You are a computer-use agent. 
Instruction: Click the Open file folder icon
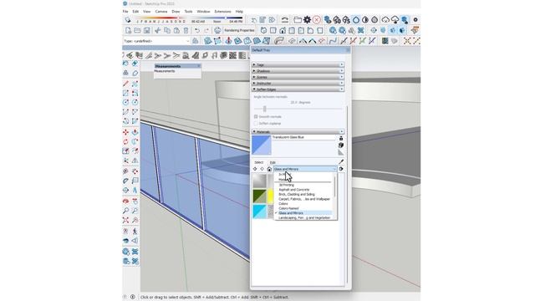tap(137, 30)
